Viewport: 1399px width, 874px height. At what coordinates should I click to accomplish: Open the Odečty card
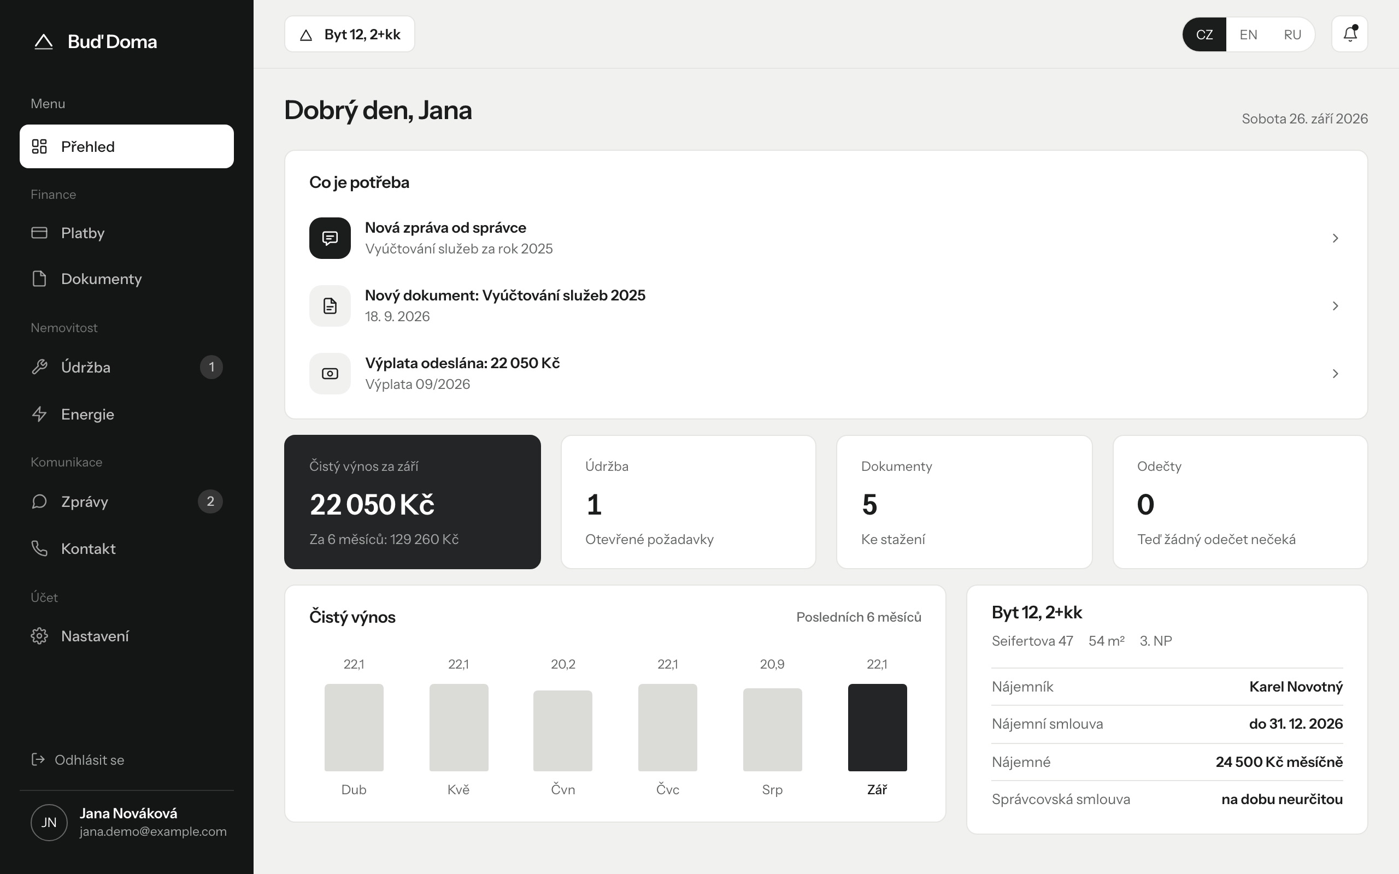coord(1240,502)
